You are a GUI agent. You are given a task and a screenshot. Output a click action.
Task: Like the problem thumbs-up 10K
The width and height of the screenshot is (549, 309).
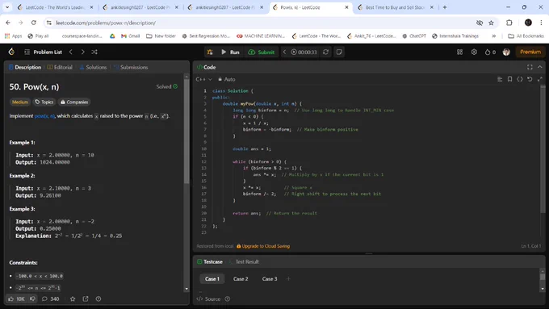tap(16, 299)
